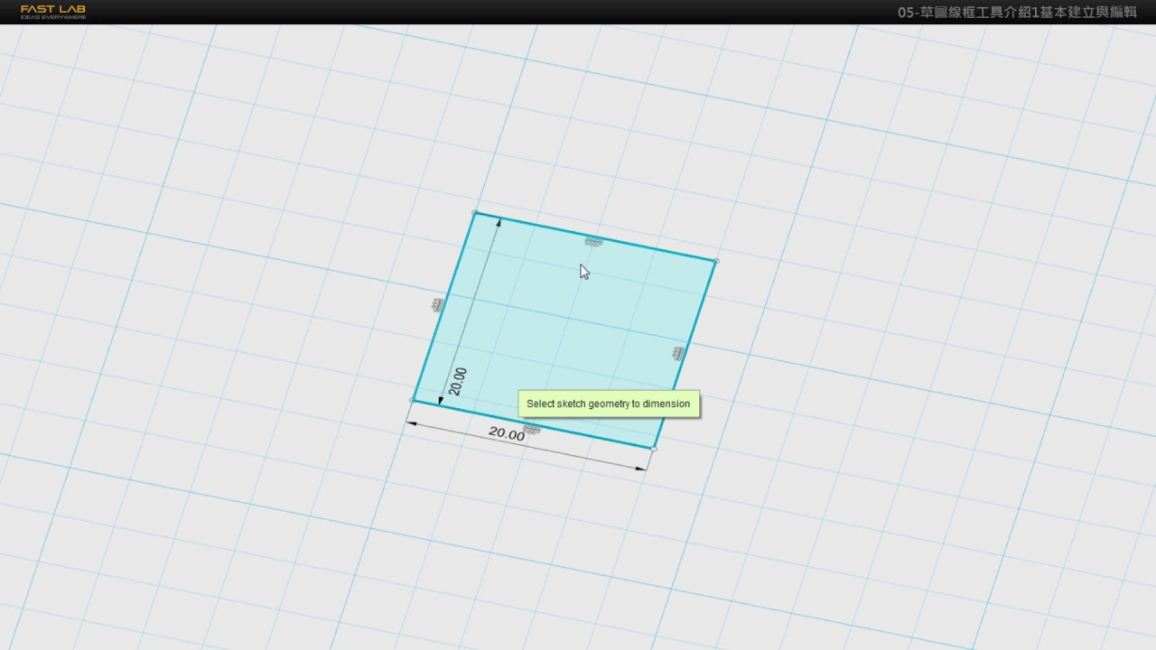Select the bottom-right corner point of the rectangle
Viewport: 1156px width, 650px height.
click(654, 448)
